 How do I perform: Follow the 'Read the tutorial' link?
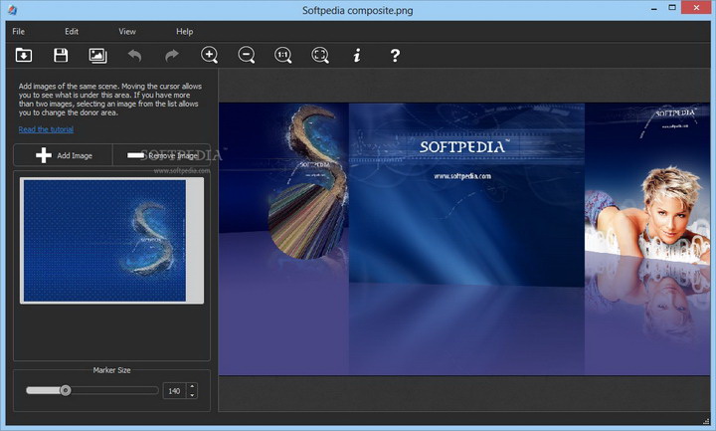pyautogui.click(x=45, y=129)
